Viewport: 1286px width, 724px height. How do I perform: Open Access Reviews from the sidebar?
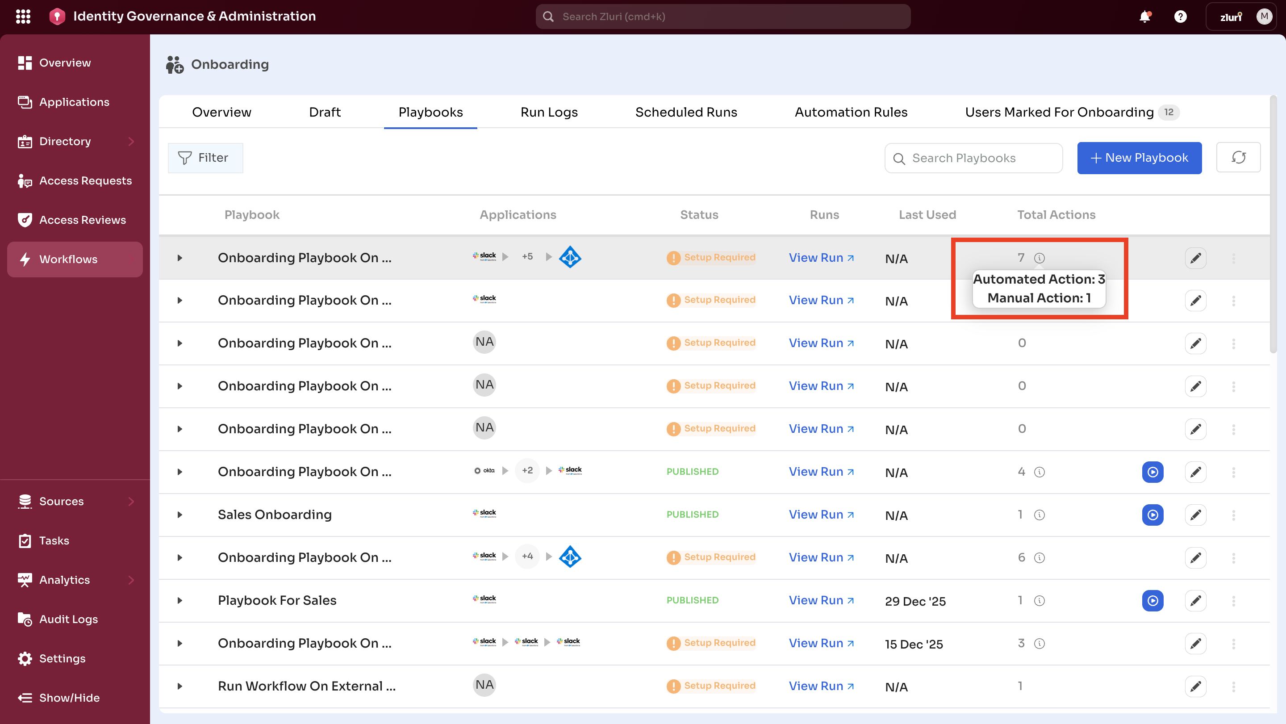82,220
